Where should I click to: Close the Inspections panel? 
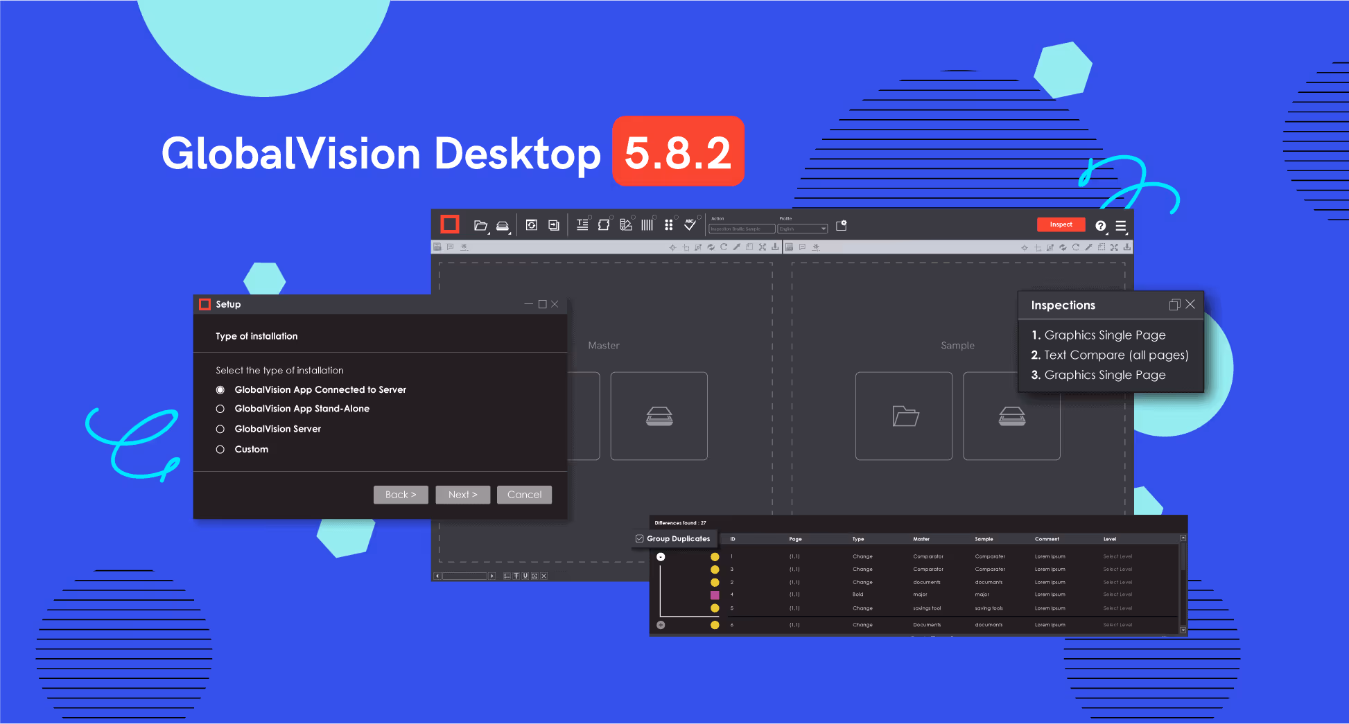(x=1190, y=304)
